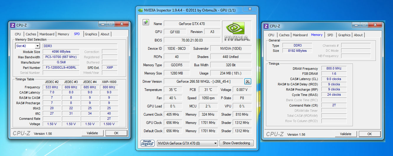Click the Part Number F3-12800CL9-4GBRL value
This screenshot has height=156, width=393.
pos(61,68)
